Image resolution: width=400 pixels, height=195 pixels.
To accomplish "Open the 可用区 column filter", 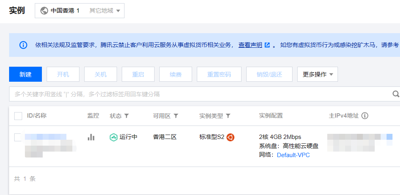I will (x=176, y=116).
